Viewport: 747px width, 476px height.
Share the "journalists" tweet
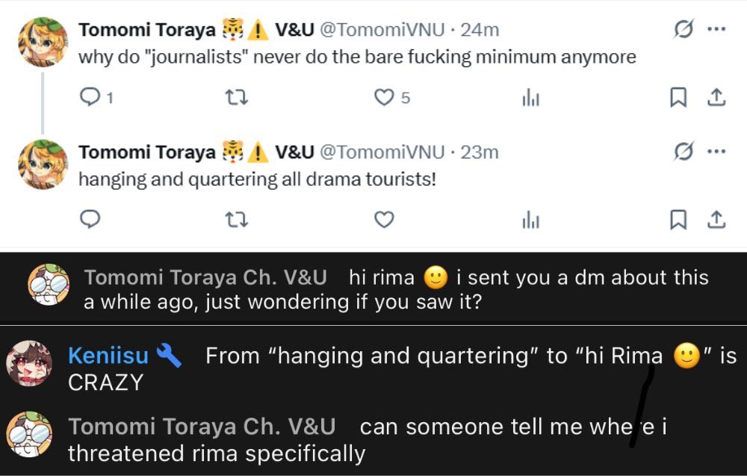point(716,98)
